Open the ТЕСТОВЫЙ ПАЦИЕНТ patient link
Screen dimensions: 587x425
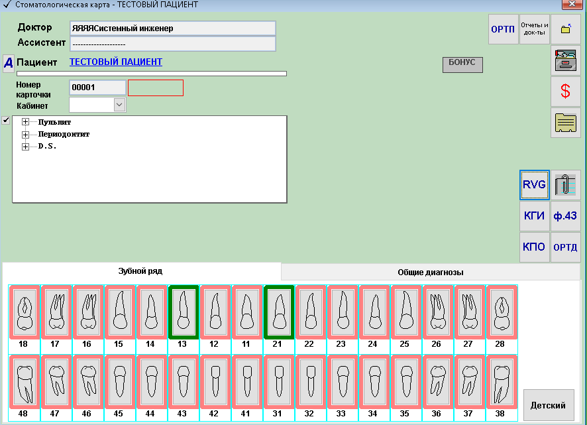[x=116, y=62]
